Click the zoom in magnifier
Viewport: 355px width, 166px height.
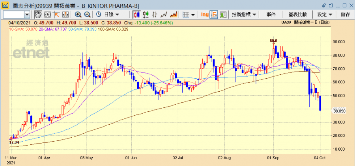[x=78, y=15]
